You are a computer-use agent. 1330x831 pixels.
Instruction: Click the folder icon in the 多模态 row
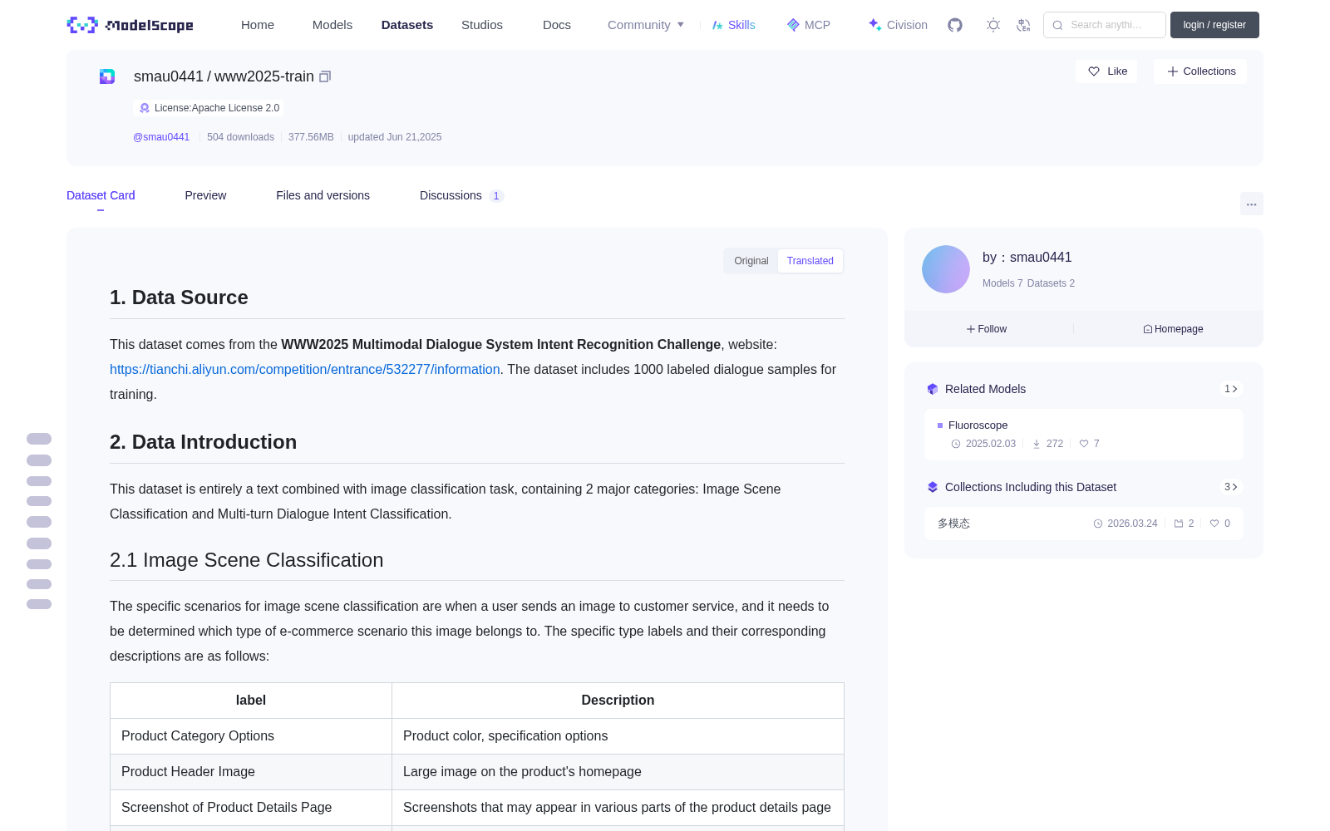coord(1179,524)
